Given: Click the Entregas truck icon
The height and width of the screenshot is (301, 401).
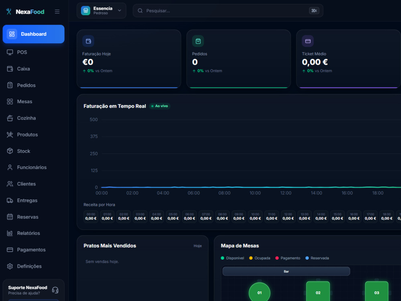Looking at the screenshot, I should point(10,200).
